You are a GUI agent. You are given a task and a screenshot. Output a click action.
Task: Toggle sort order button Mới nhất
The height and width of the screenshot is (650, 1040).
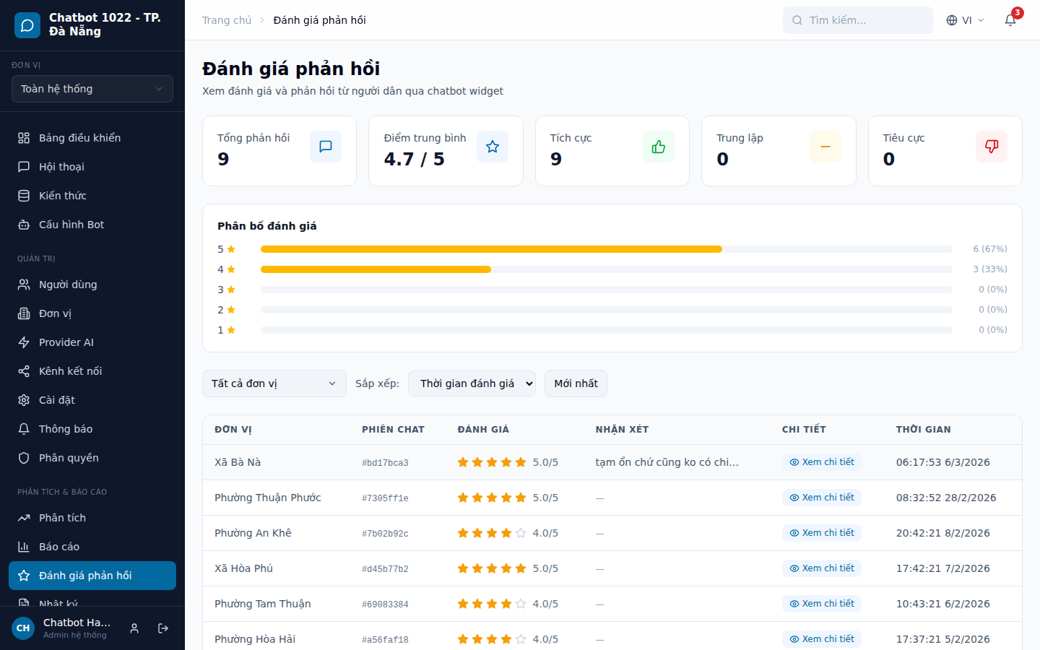point(576,383)
